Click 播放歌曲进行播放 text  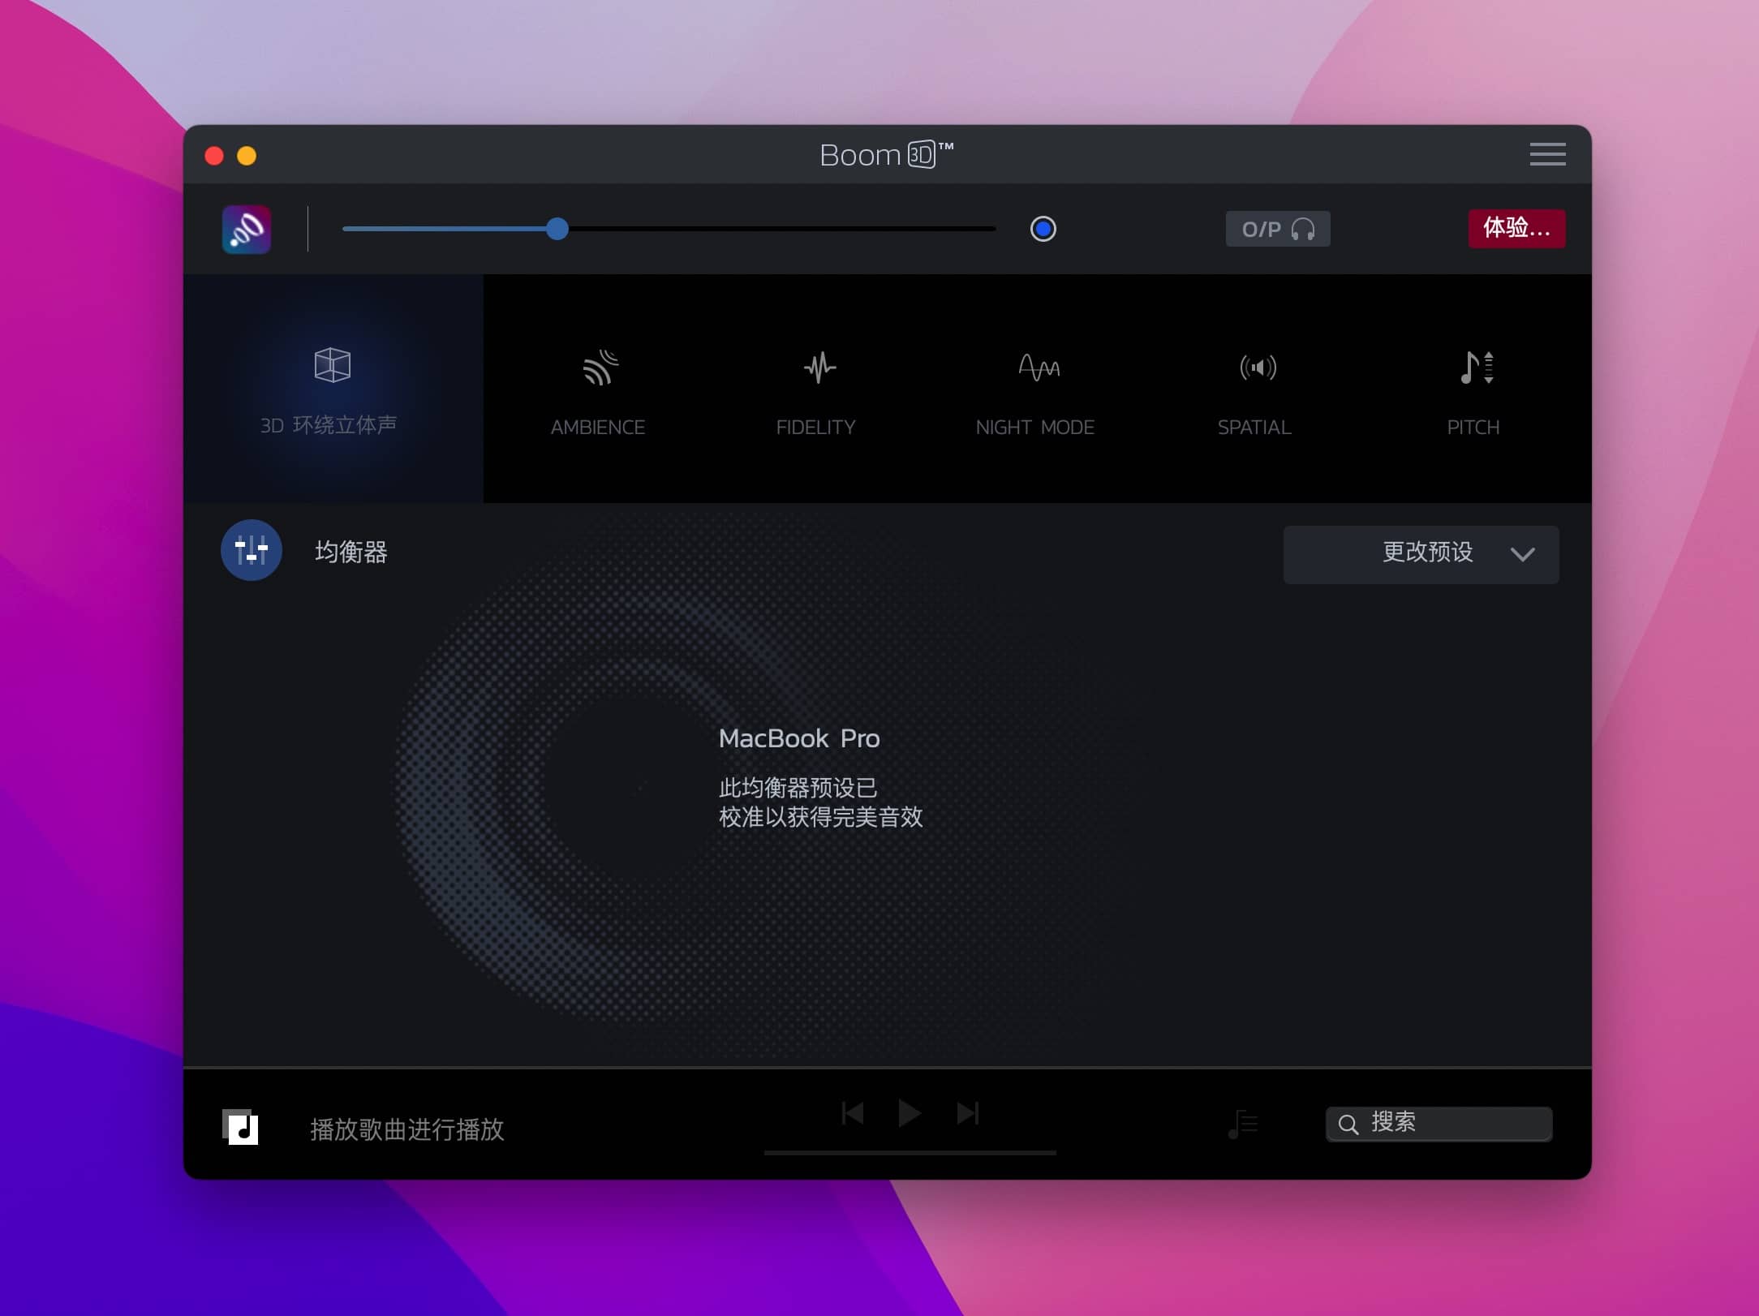pos(407,1129)
